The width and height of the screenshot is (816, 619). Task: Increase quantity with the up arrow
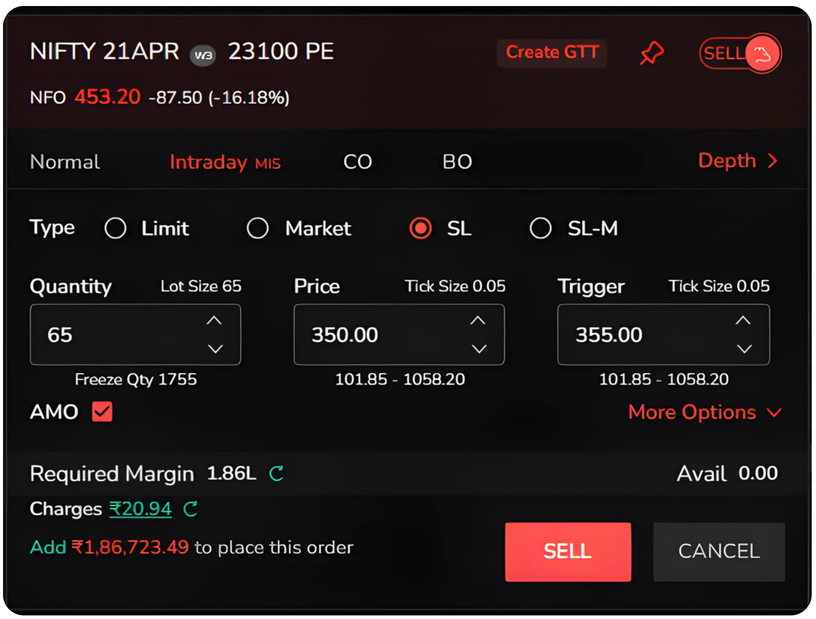215,320
